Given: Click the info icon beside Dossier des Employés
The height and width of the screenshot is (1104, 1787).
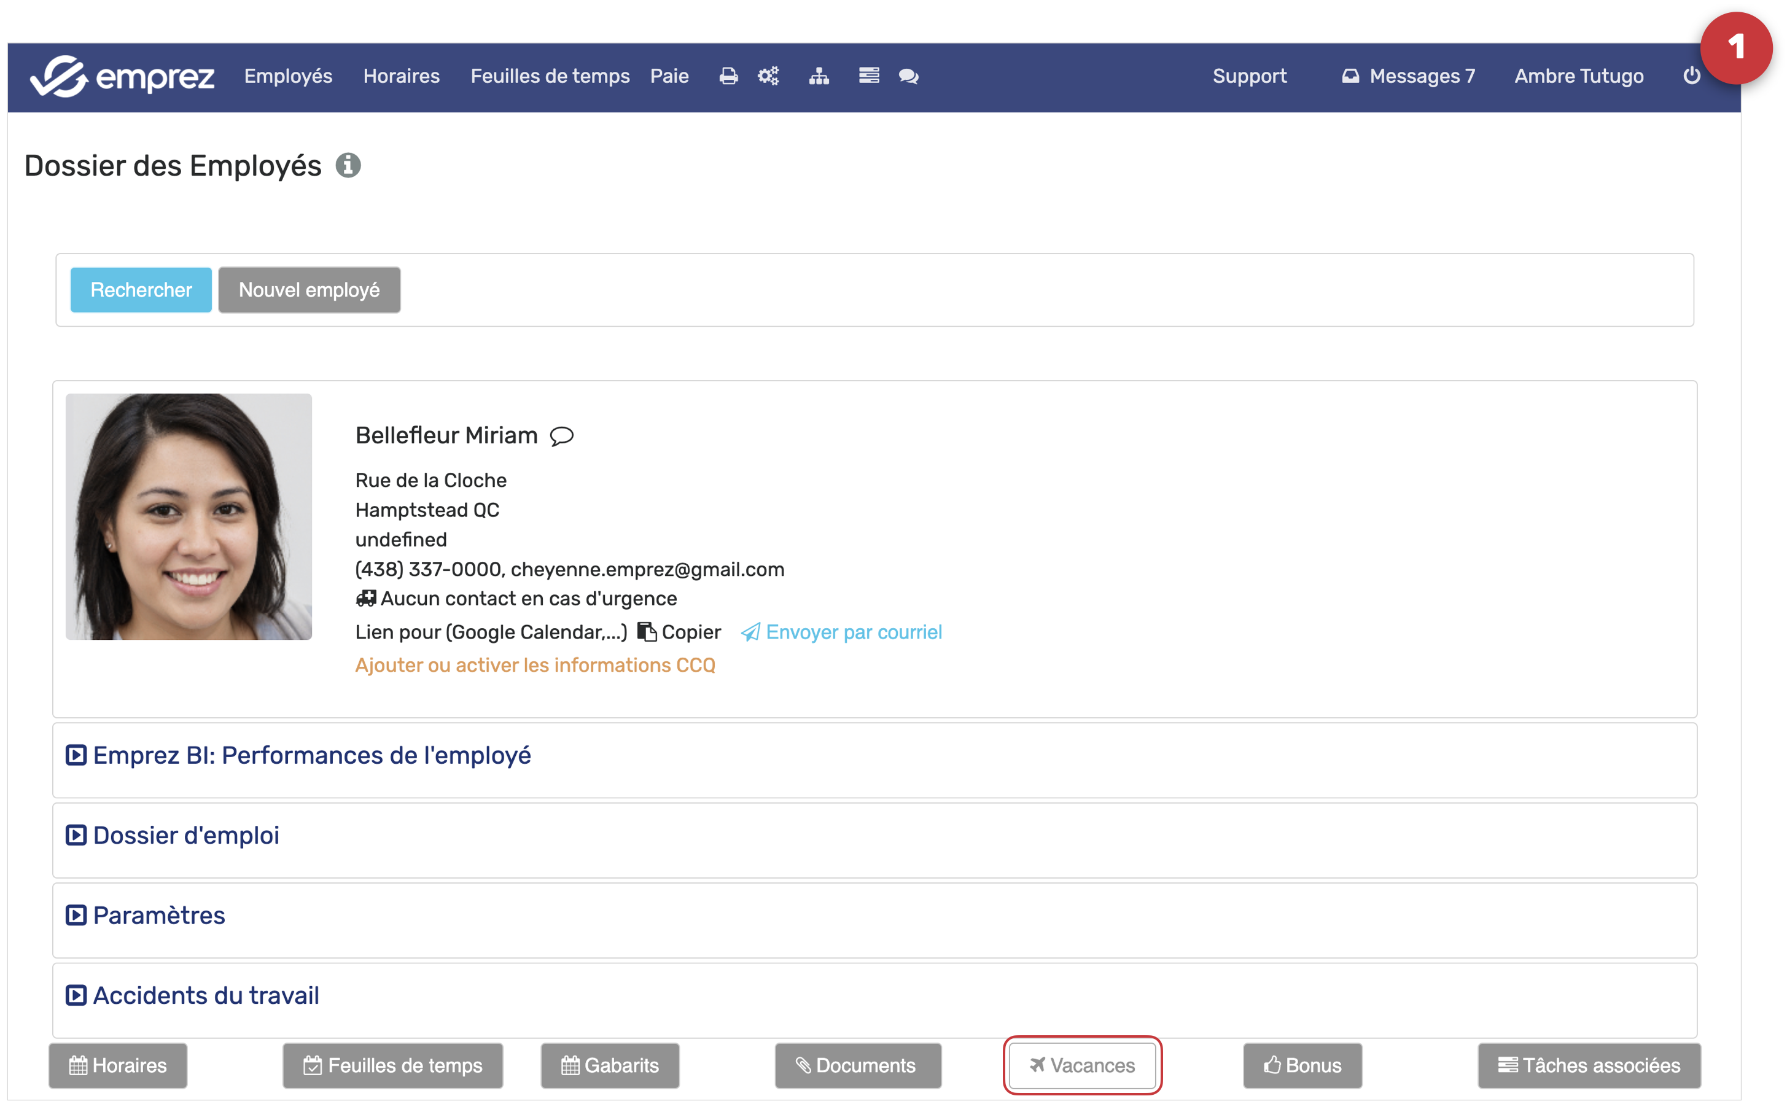Looking at the screenshot, I should (348, 166).
